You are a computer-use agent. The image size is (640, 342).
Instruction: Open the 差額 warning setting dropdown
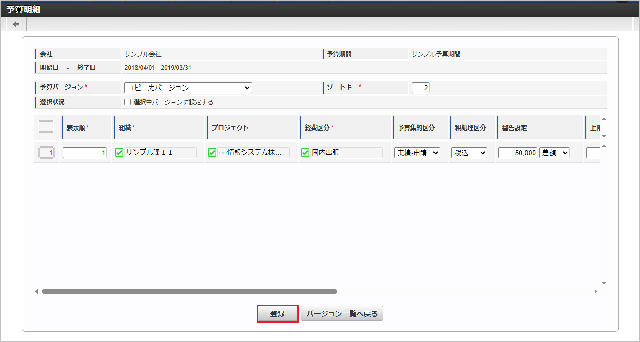555,152
